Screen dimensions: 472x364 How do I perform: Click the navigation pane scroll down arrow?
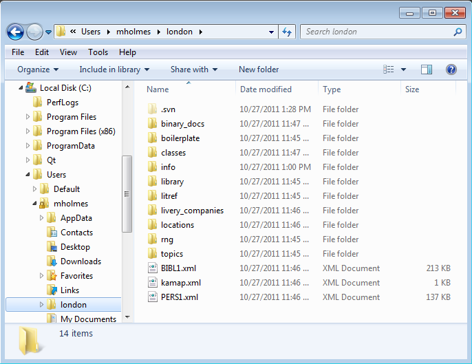tap(127, 317)
